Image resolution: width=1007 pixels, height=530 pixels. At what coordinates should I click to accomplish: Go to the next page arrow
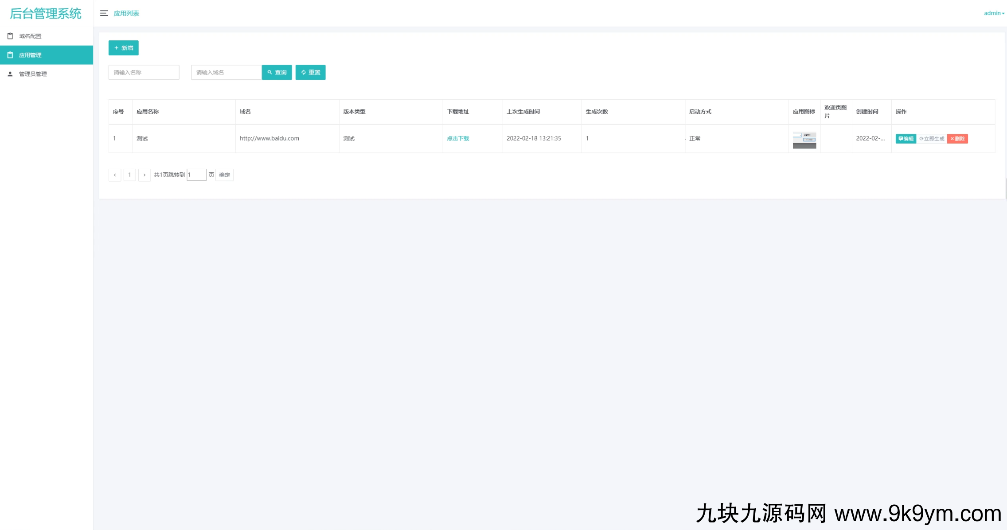tap(144, 175)
